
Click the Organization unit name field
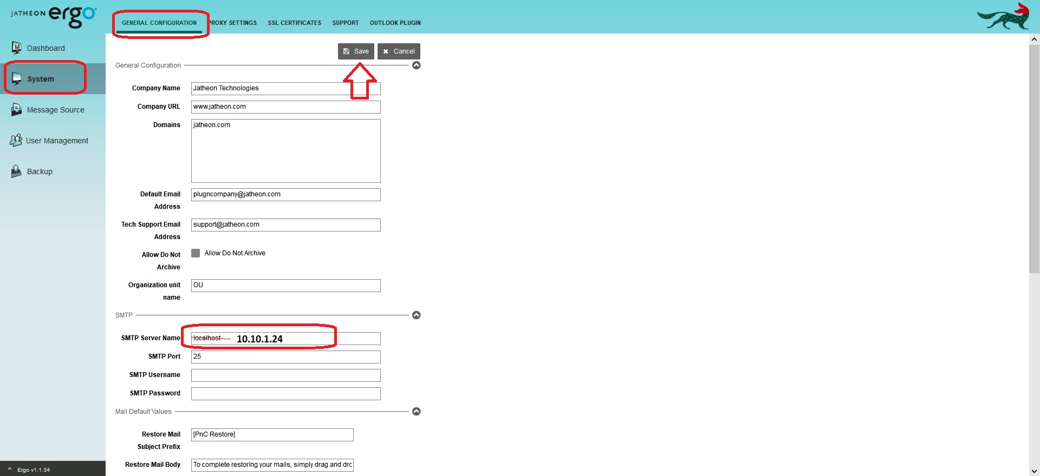tap(286, 286)
